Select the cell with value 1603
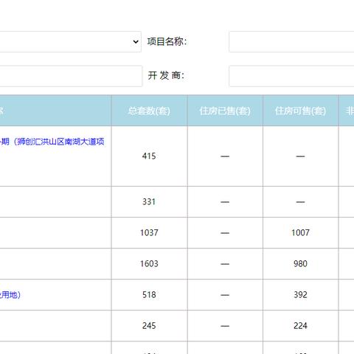The image size is (354, 354). (x=149, y=264)
